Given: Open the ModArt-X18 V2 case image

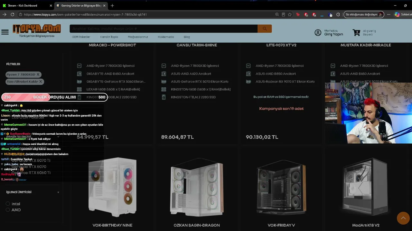Looking at the screenshot, I should (x=366, y=187).
